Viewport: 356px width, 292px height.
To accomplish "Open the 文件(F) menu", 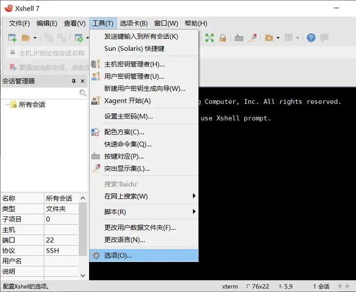I will (x=19, y=23).
